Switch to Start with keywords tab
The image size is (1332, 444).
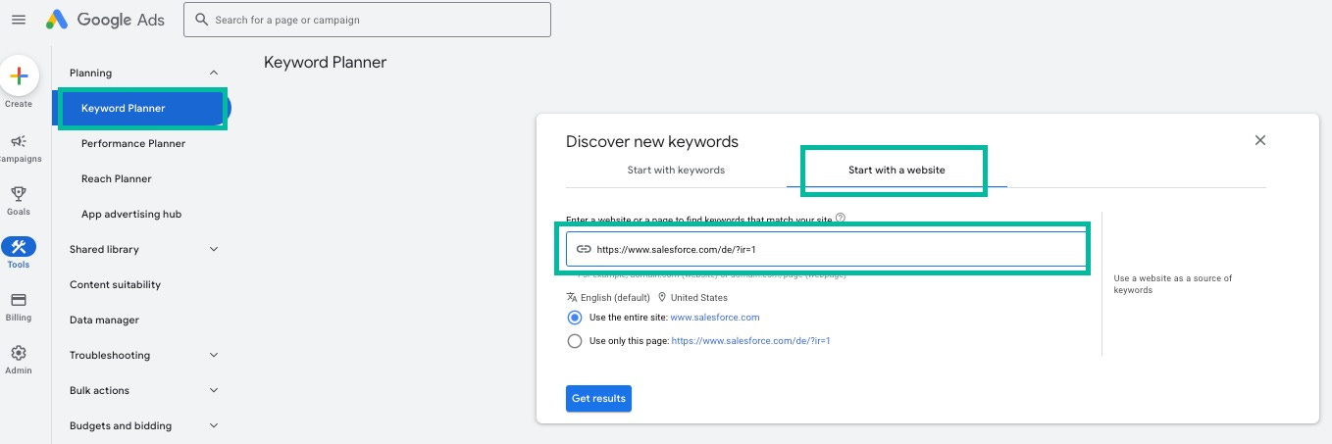(676, 170)
